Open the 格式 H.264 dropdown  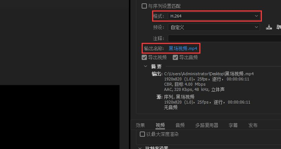point(214,16)
